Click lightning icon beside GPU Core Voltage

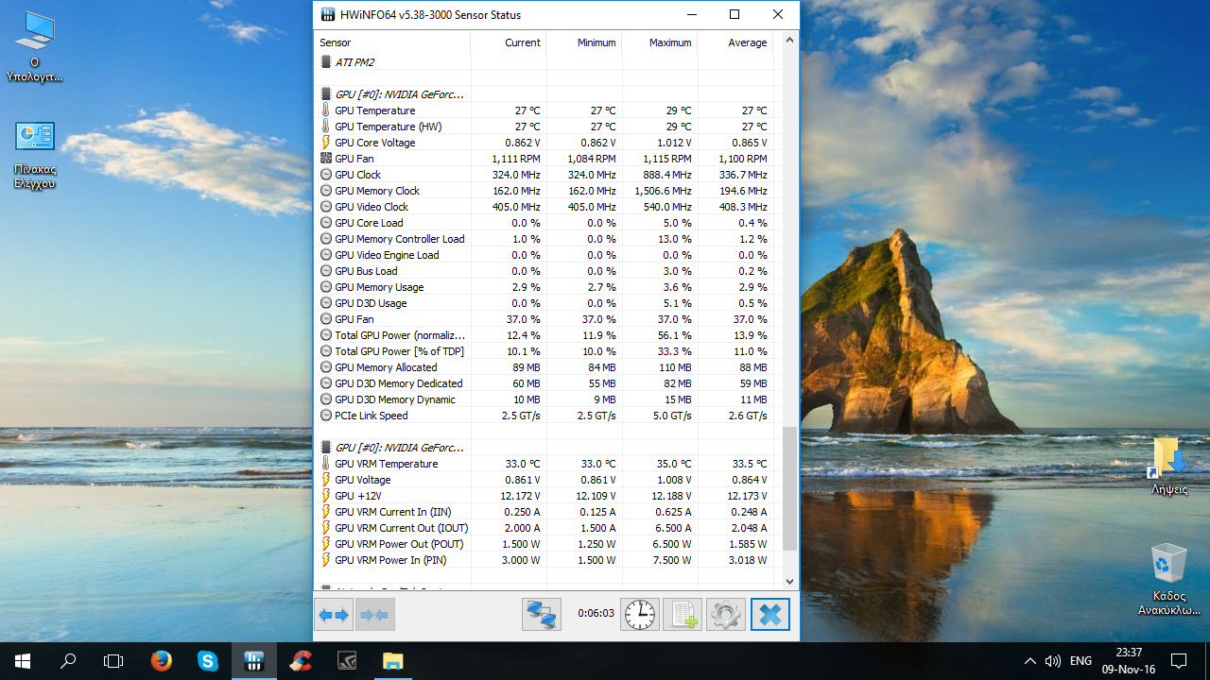point(326,143)
